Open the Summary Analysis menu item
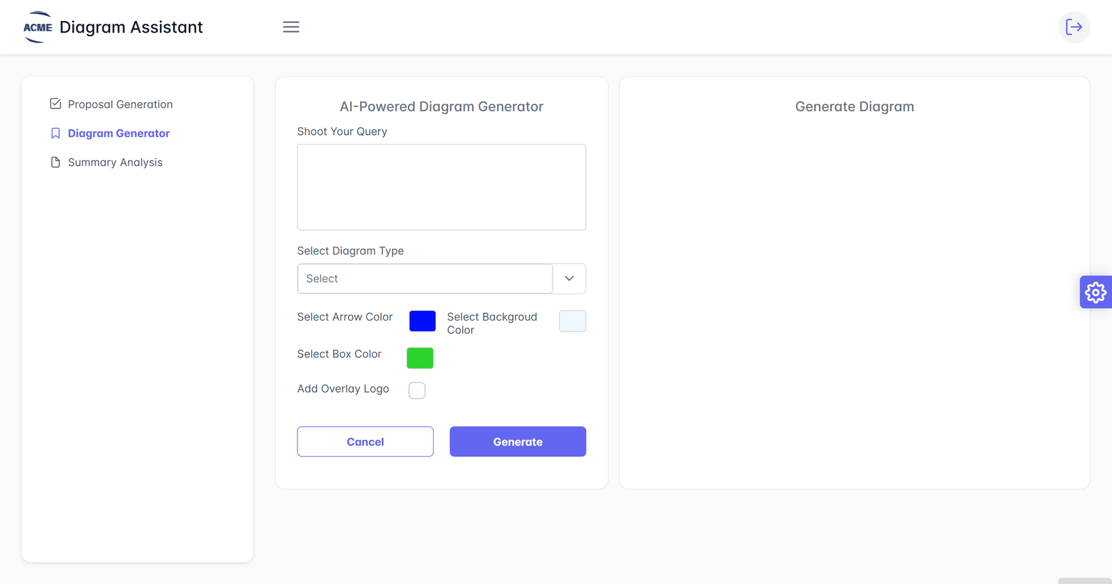The height and width of the screenshot is (584, 1112). pyautogui.click(x=115, y=163)
